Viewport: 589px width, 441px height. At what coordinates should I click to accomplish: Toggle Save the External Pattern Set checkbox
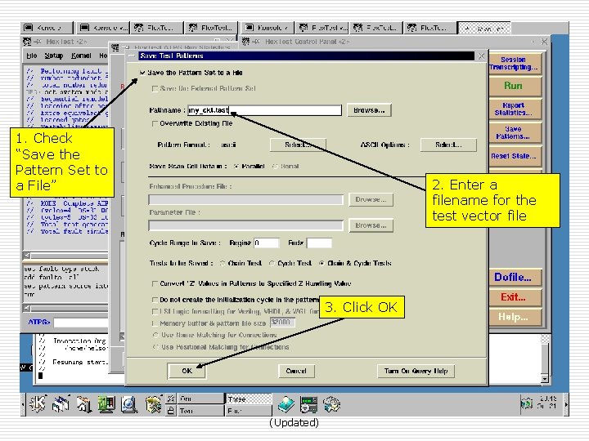(155, 88)
